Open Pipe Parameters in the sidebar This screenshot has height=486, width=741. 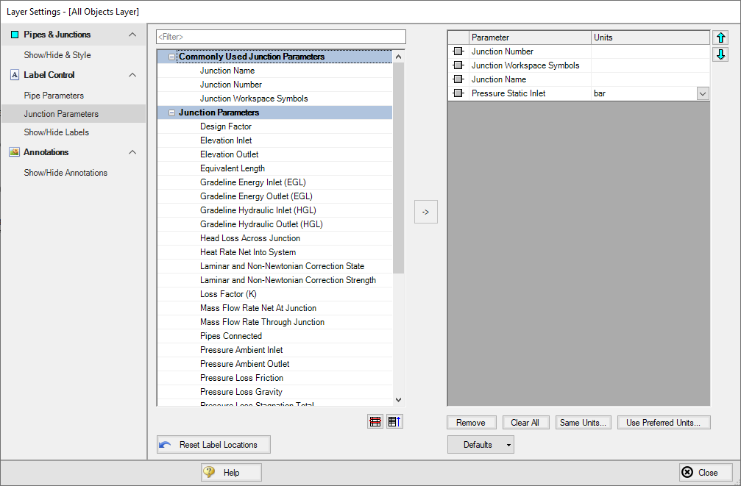[x=54, y=96]
